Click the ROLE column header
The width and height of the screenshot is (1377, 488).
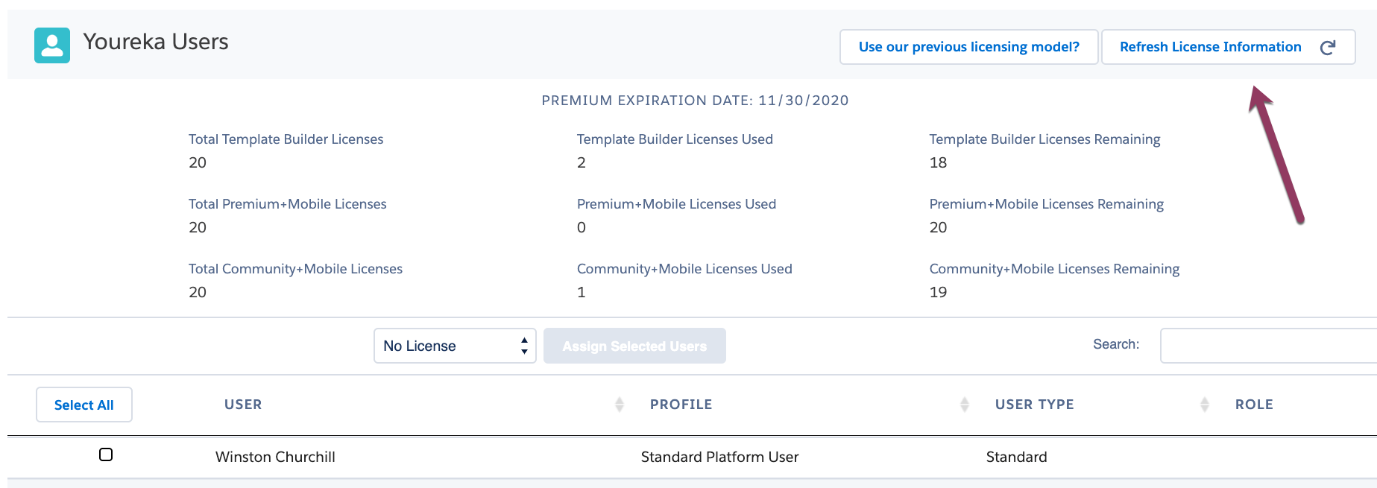click(x=1254, y=405)
